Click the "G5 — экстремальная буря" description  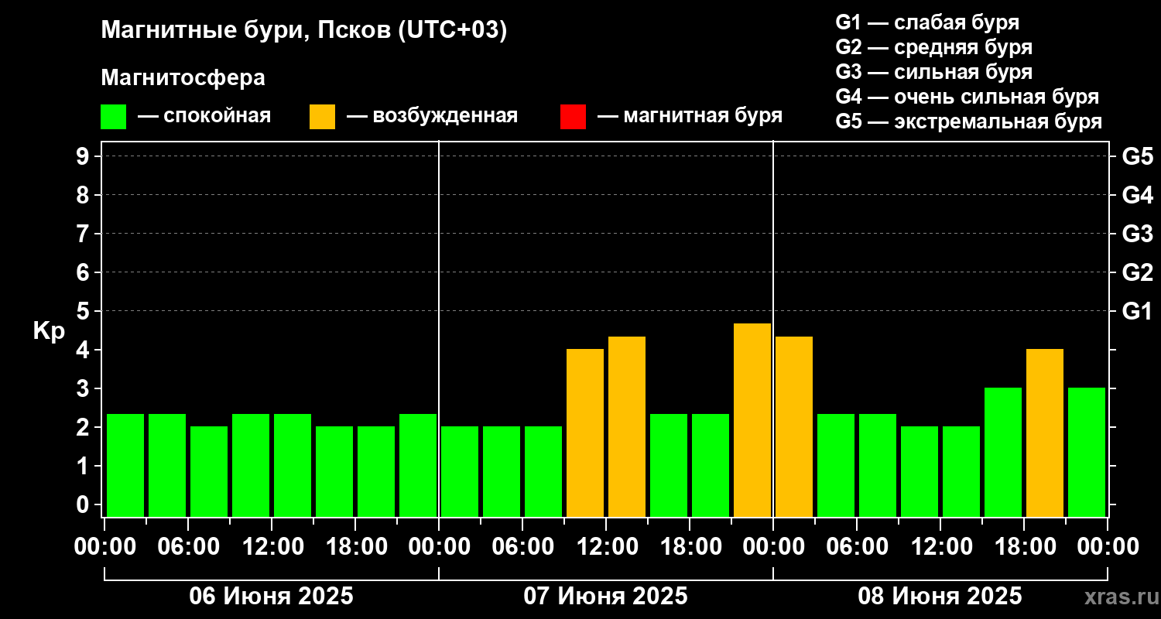click(969, 121)
